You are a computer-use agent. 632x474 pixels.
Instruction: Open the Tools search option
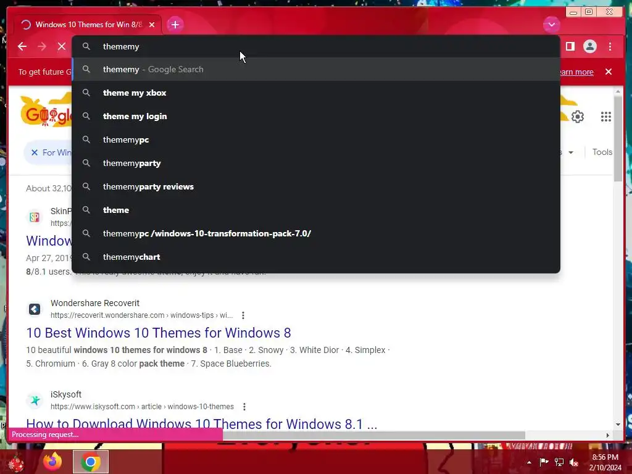click(602, 152)
